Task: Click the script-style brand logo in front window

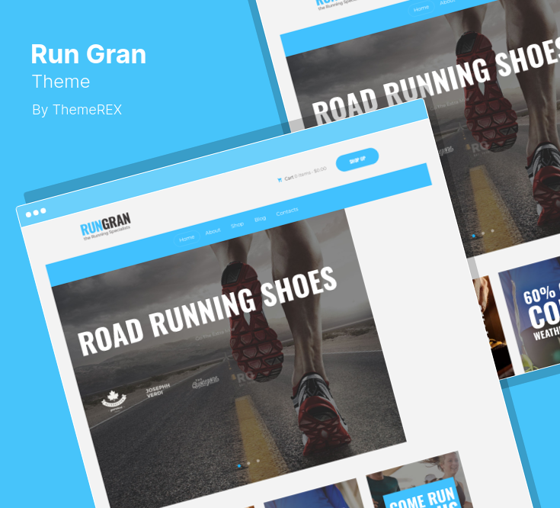Action: click(206, 382)
